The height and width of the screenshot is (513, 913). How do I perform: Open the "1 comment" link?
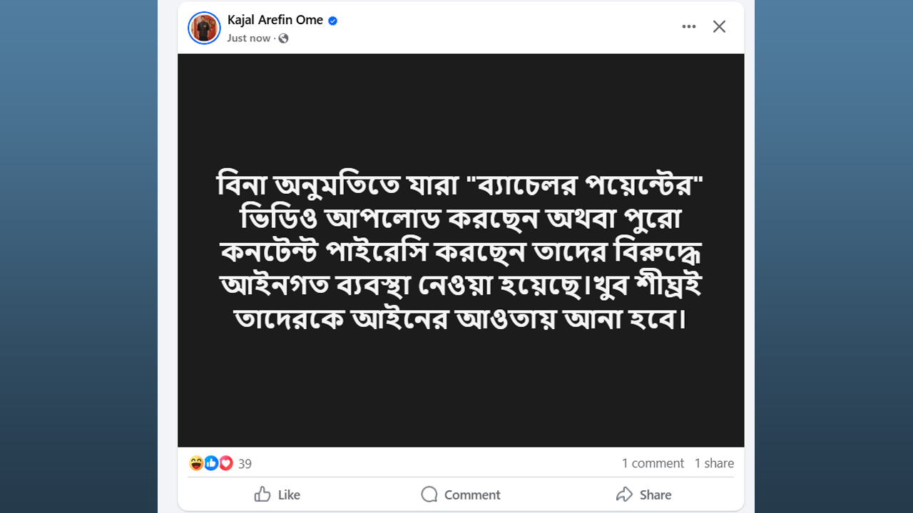(x=653, y=463)
